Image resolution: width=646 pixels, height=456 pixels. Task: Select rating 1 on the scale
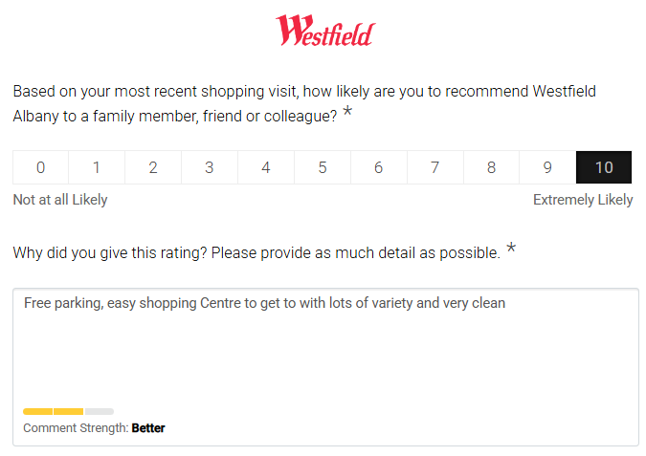[x=97, y=167]
